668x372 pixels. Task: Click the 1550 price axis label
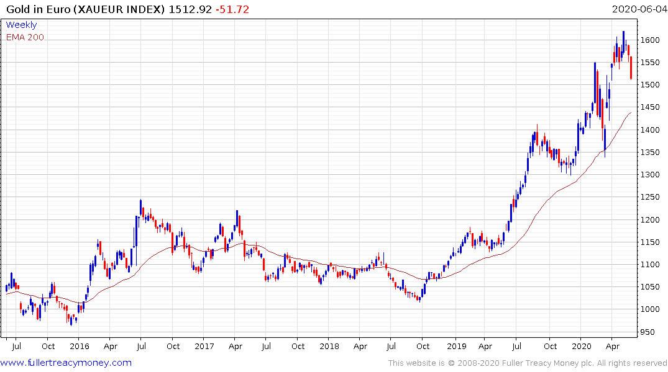pos(650,63)
